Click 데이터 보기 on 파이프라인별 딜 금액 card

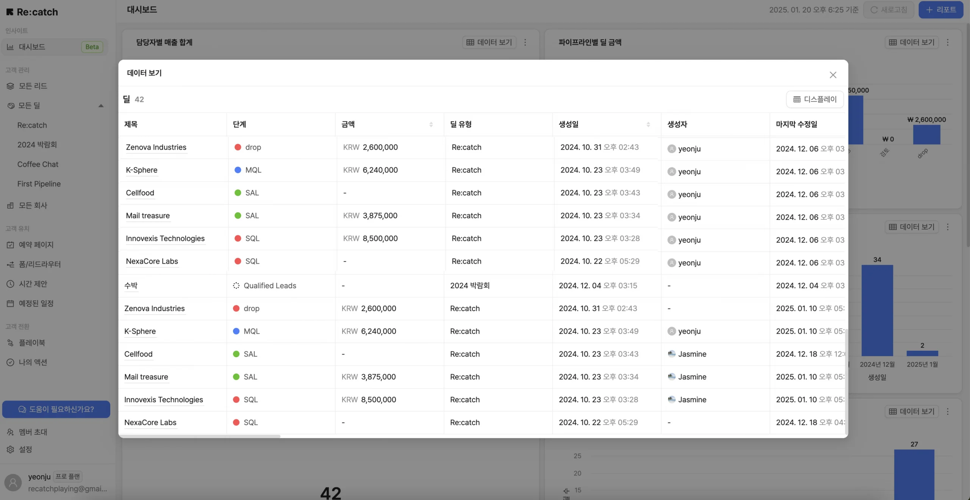pyautogui.click(x=911, y=42)
